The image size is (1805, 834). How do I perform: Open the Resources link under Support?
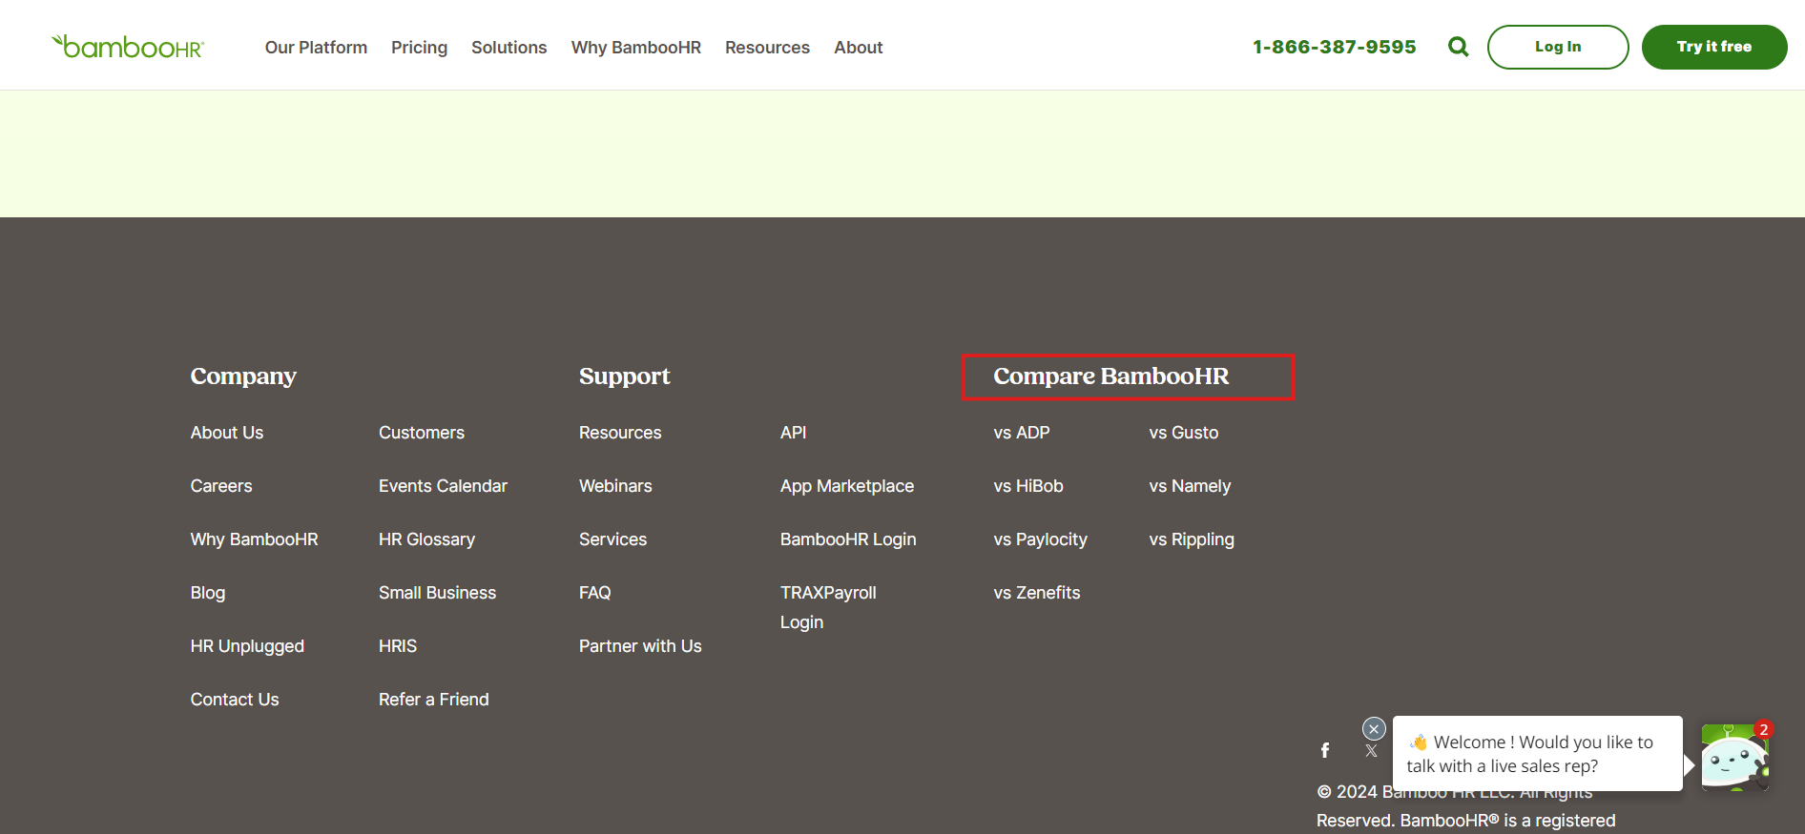(620, 433)
